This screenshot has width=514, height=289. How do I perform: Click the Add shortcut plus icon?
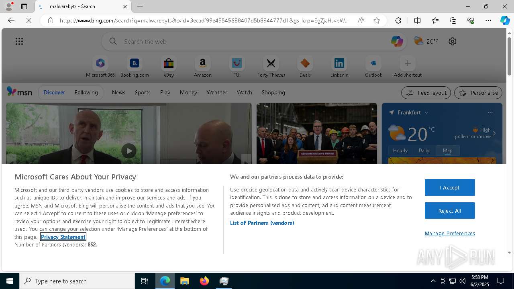click(x=408, y=63)
